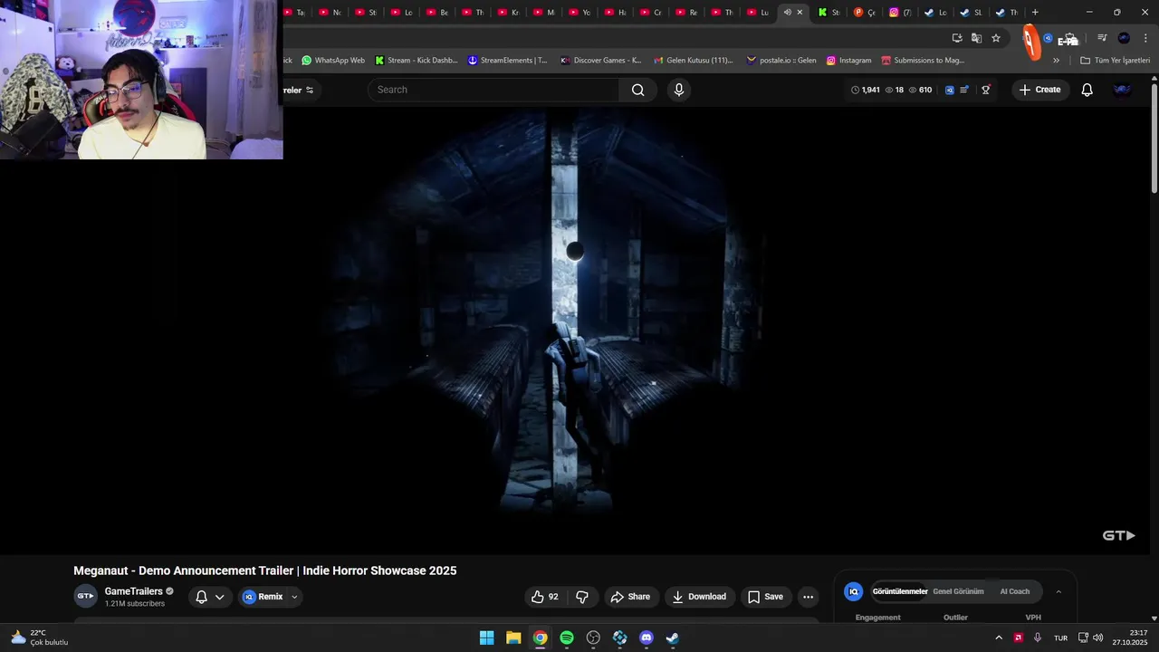Screen dimensions: 1159x652
Task: Start voice search with the microphone
Action: (679, 90)
